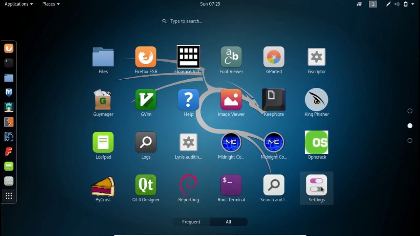Click the green notes icon in the dock

9,166
